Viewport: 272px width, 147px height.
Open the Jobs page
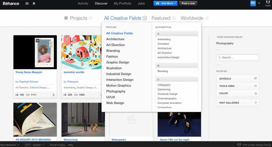coord(141,3)
